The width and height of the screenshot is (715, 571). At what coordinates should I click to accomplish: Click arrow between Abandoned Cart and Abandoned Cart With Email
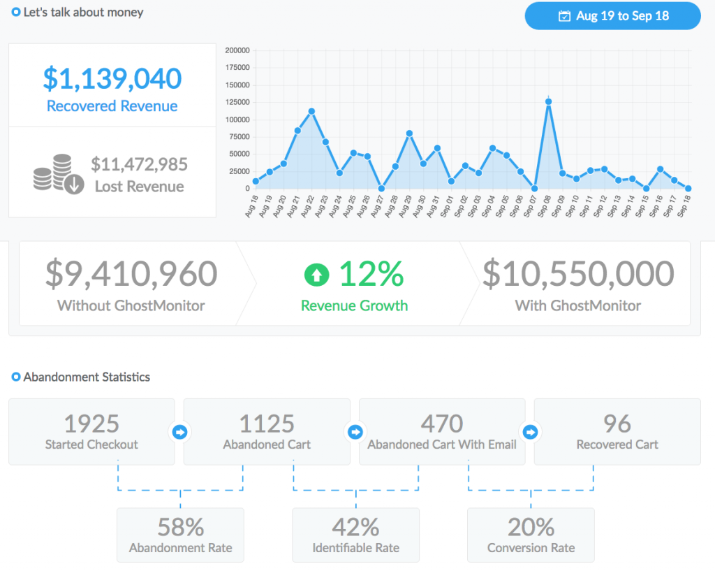(x=355, y=432)
